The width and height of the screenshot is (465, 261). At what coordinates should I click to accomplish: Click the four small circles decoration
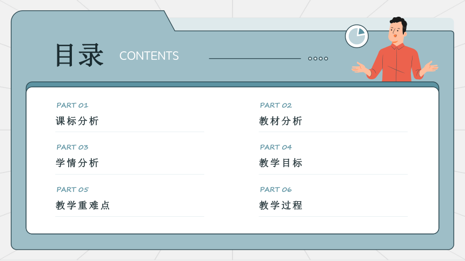(x=318, y=58)
